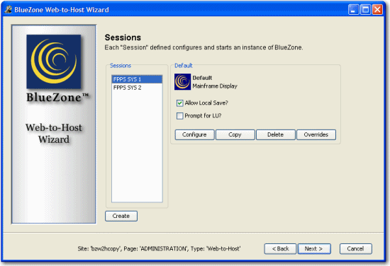Minimize the BlueZone wizard window
Screen dimensions: 390x266
pyautogui.click(x=353, y=10)
